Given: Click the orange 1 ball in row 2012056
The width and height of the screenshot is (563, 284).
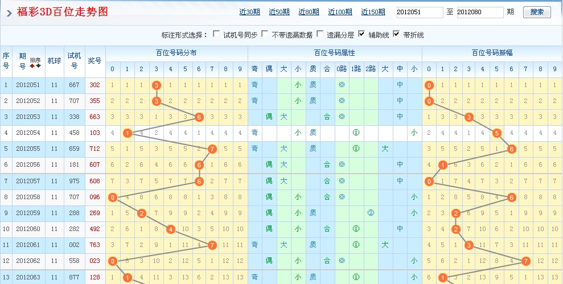Looking at the screenshot, I should coord(443,165).
